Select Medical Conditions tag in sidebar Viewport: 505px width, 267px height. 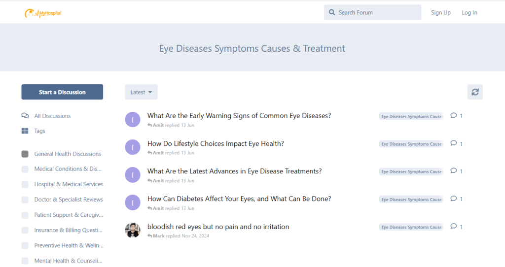[x=68, y=169]
